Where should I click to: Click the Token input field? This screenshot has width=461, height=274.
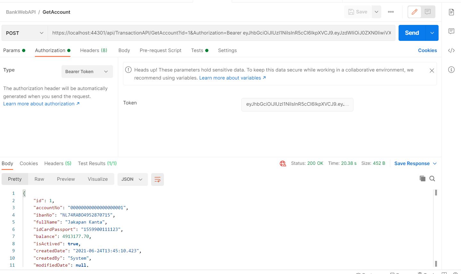[297, 104]
